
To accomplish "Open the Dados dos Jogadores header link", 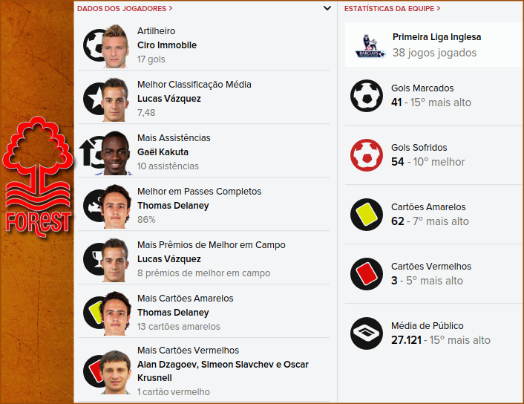I will click(x=125, y=9).
